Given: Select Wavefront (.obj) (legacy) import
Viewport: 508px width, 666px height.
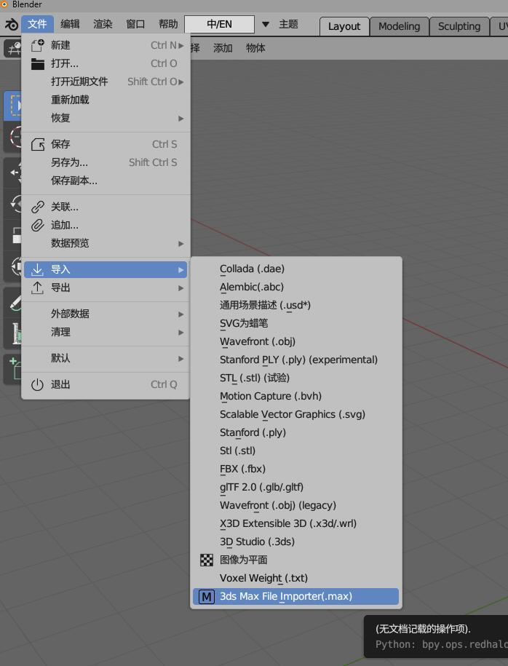Looking at the screenshot, I should click(295, 506).
